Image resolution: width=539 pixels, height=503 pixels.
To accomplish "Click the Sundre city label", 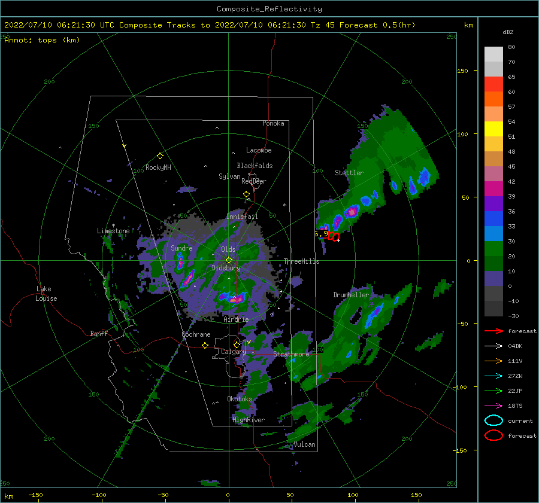I will (x=181, y=248).
